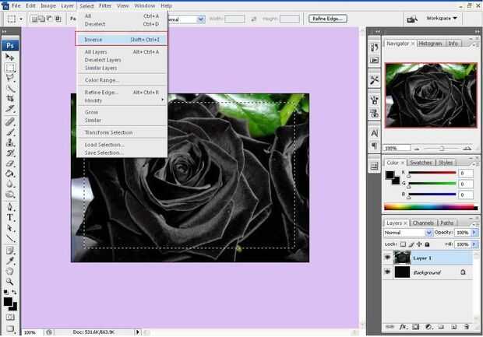The image size is (483, 337).
Task: Select the Brush tool
Action: (10, 132)
